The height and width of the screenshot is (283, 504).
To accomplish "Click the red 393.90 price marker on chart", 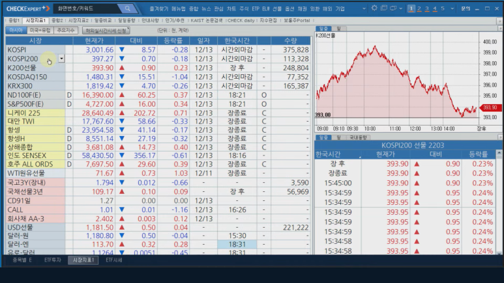I will coord(490,107).
